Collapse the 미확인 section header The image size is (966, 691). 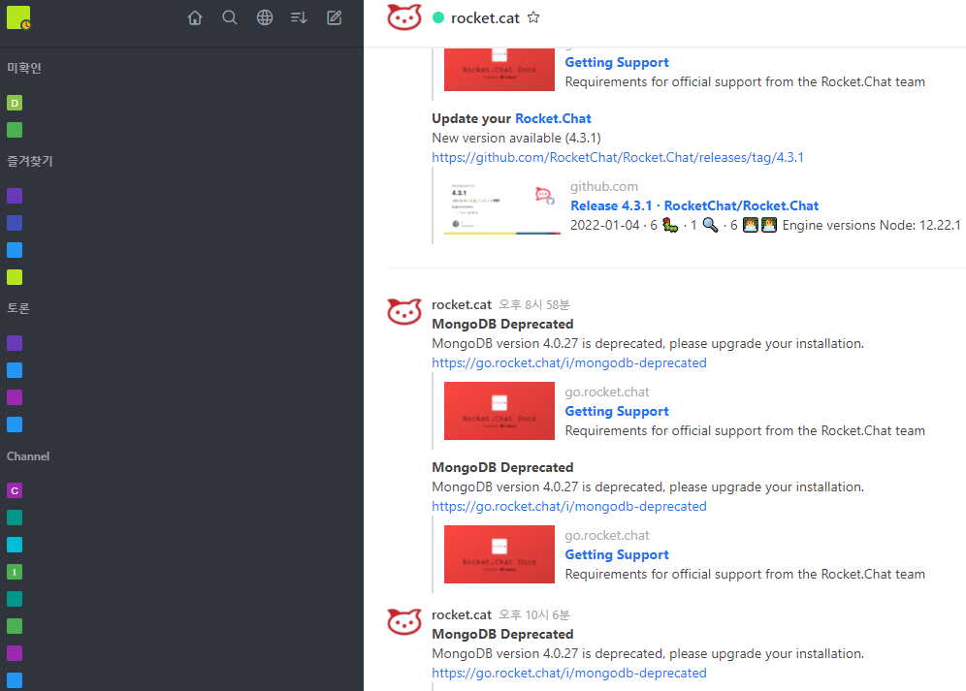(x=24, y=68)
